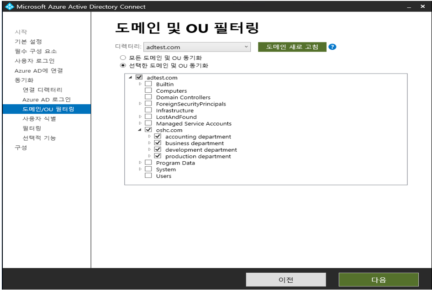
Task: Click 도메인 새로 고침 refresh button
Action: click(x=292, y=47)
